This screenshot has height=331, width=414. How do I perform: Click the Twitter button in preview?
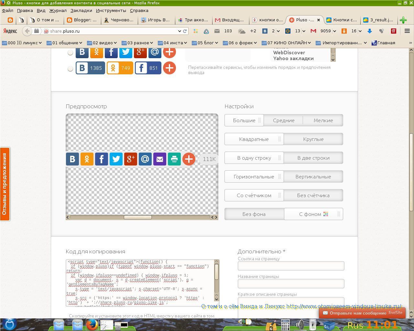[x=116, y=159]
